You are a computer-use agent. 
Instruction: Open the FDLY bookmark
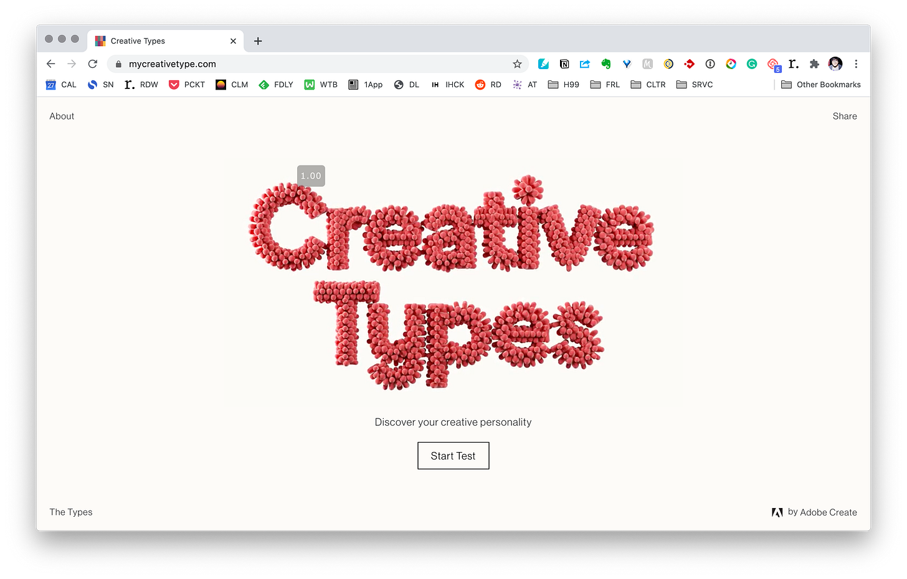(x=276, y=85)
